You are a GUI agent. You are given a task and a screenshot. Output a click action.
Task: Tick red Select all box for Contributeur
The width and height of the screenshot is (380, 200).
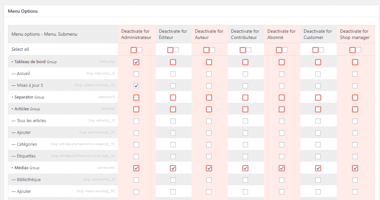243,50
